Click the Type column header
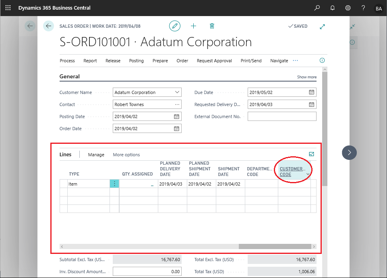 (74, 174)
